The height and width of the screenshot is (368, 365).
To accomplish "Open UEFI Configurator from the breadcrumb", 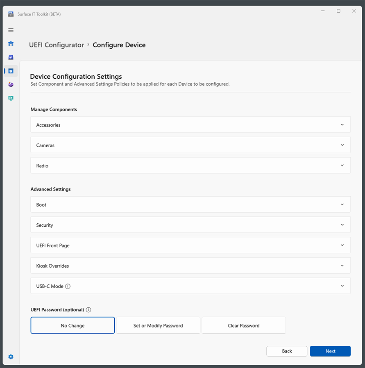I will 57,45.
